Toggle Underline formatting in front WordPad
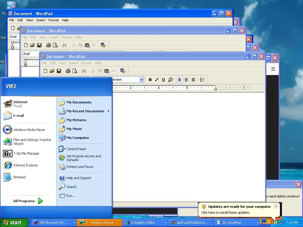This screenshot has width=303, height=227. [163, 80]
